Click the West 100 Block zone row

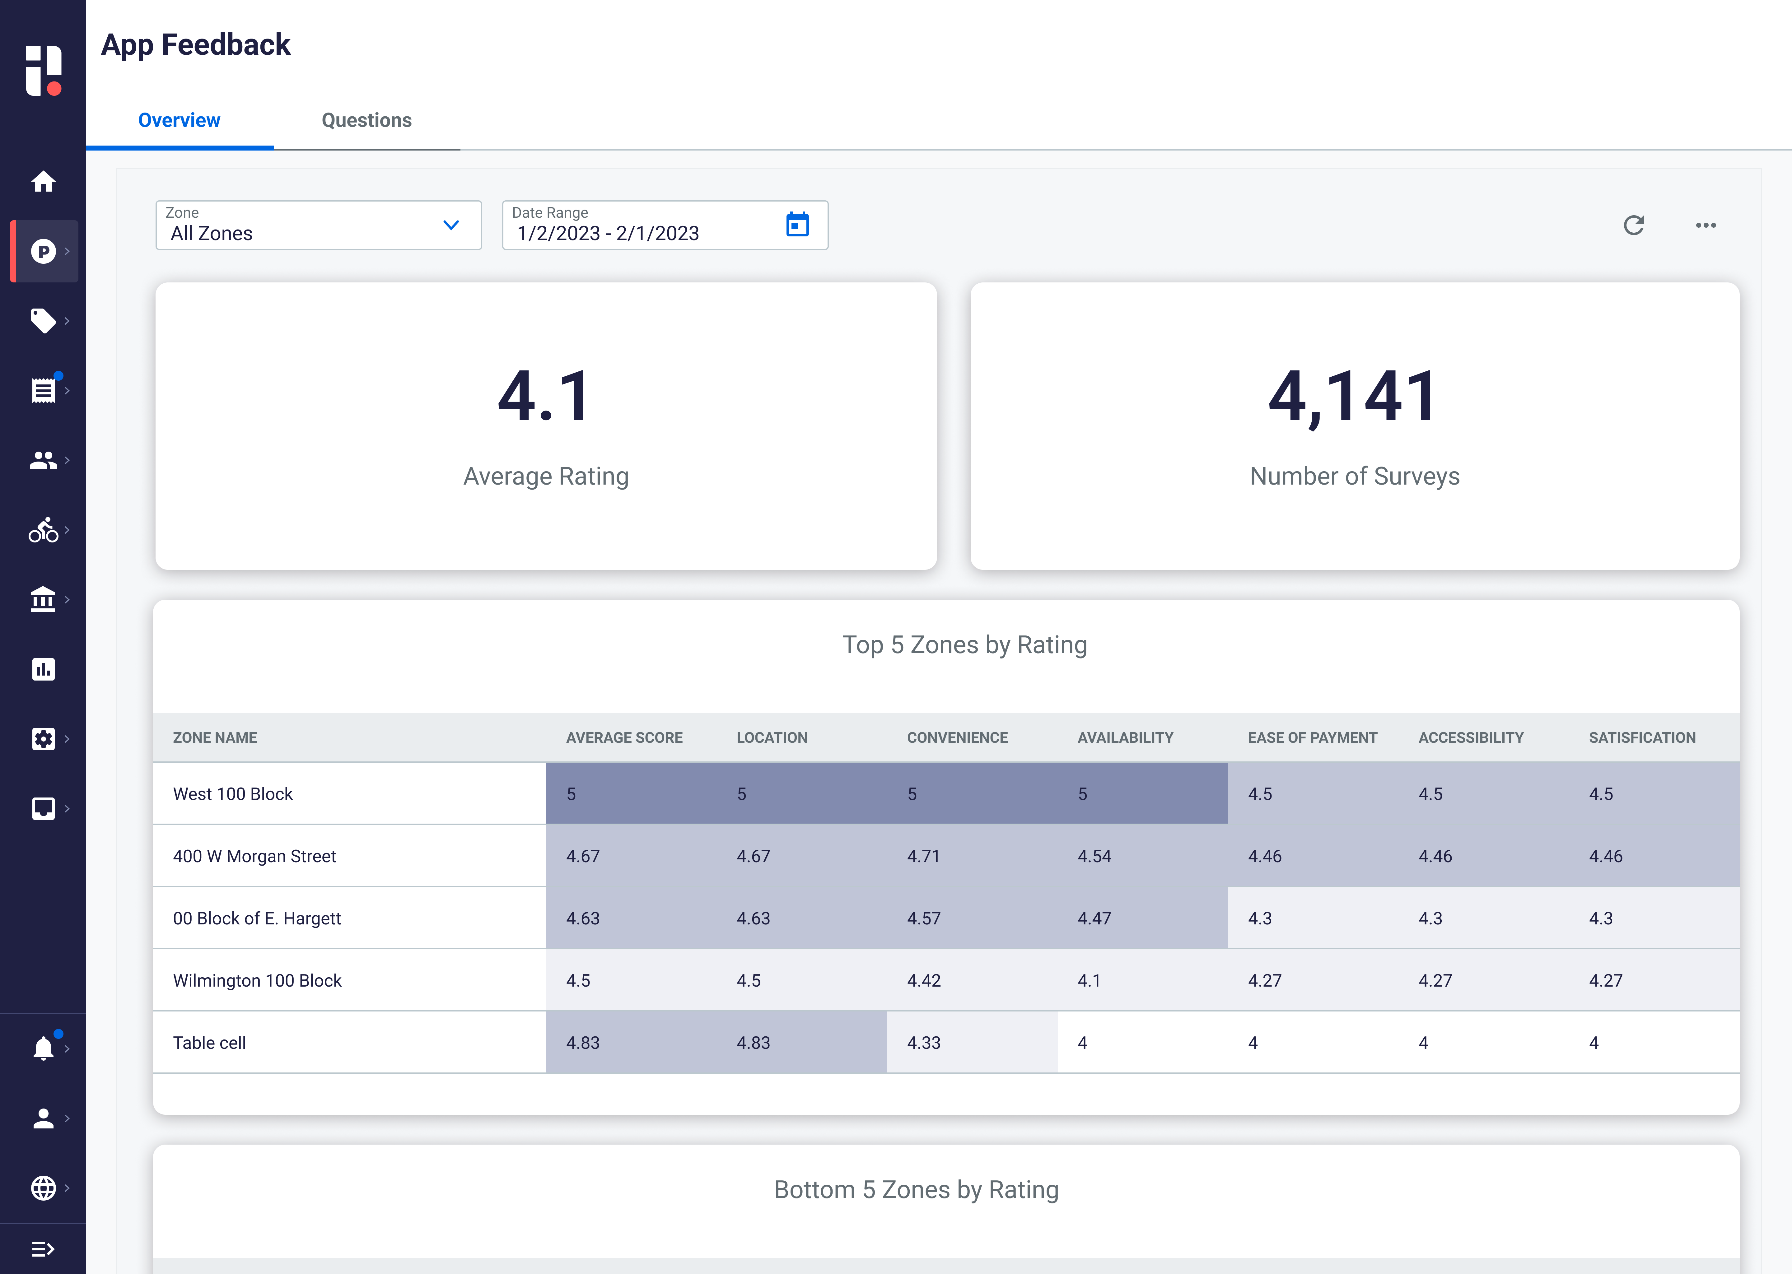[233, 794]
